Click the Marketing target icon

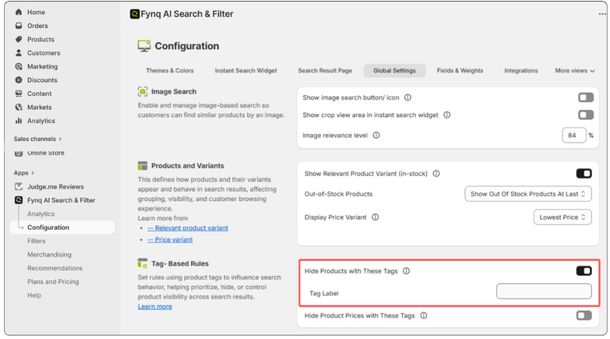(x=18, y=66)
